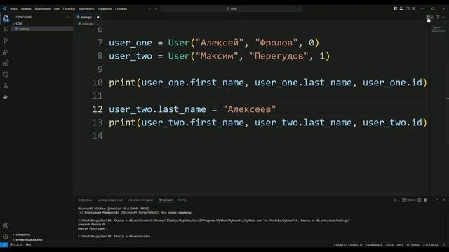This screenshot has width=449, height=252.
Task: Open the Выполнить menu
Action: (x=86, y=9)
